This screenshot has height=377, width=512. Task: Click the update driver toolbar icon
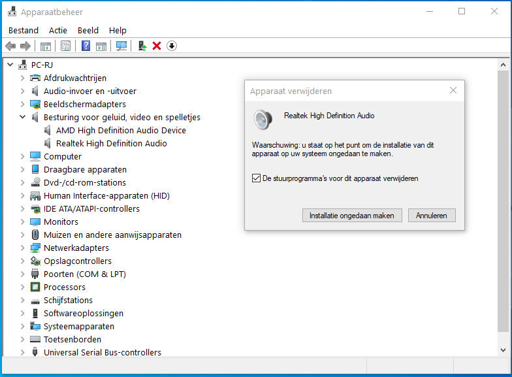tap(142, 46)
